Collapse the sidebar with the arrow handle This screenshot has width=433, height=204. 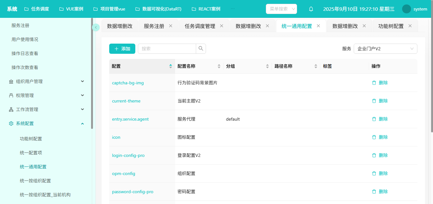click(x=96, y=27)
